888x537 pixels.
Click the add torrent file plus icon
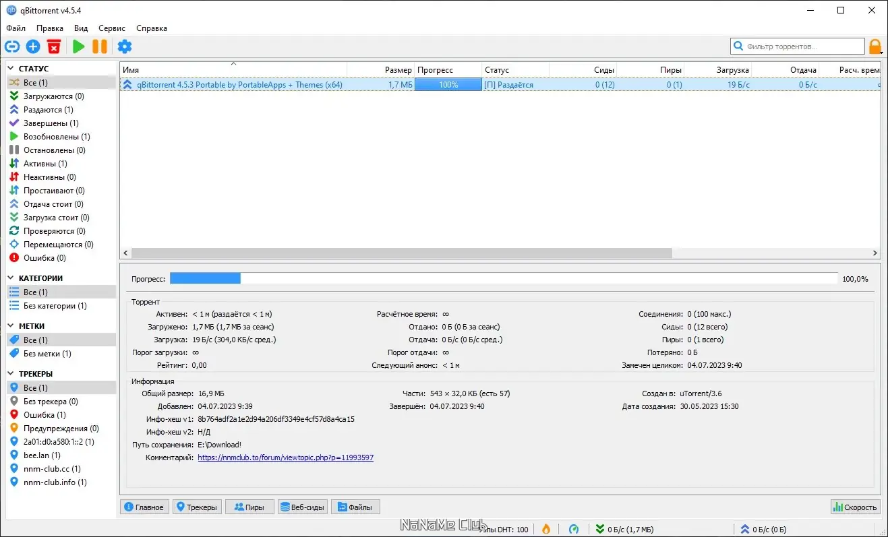click(33, 46)
